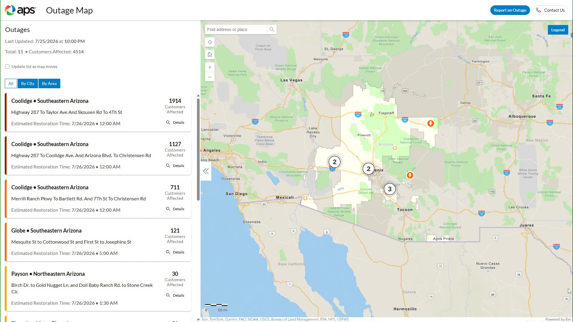Click Merrill Ranch Pkwy To Bartlett Rd description
Viewport: 573px width, 322px height.
(78, 199)
